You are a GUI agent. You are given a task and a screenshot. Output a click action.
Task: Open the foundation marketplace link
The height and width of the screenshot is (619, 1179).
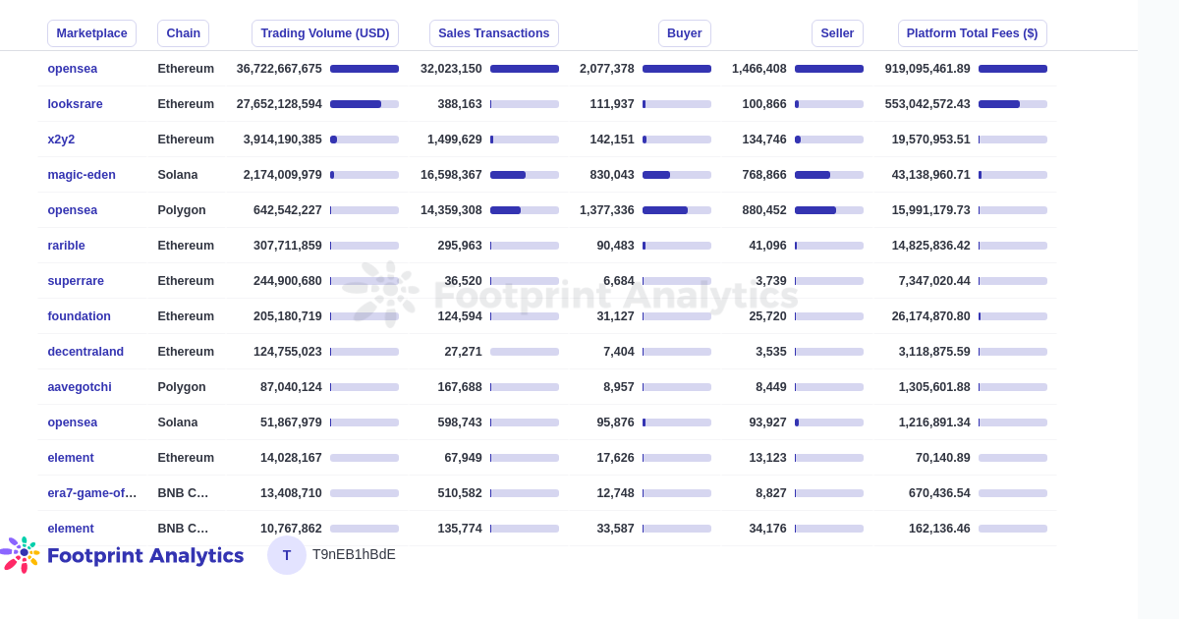coord(79,316)
